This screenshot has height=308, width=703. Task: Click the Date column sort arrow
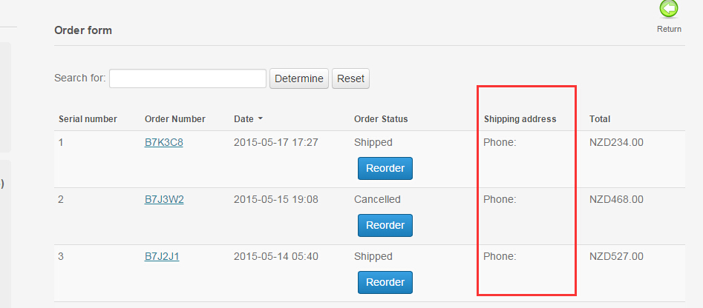261,119
